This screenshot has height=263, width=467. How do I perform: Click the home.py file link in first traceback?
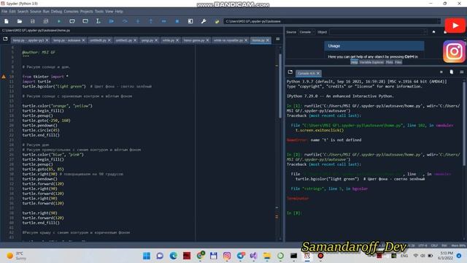pos(352,125)
